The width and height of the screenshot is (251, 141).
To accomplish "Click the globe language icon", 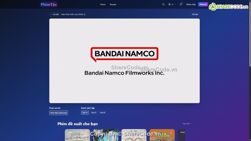I will [x=170, y=4].
